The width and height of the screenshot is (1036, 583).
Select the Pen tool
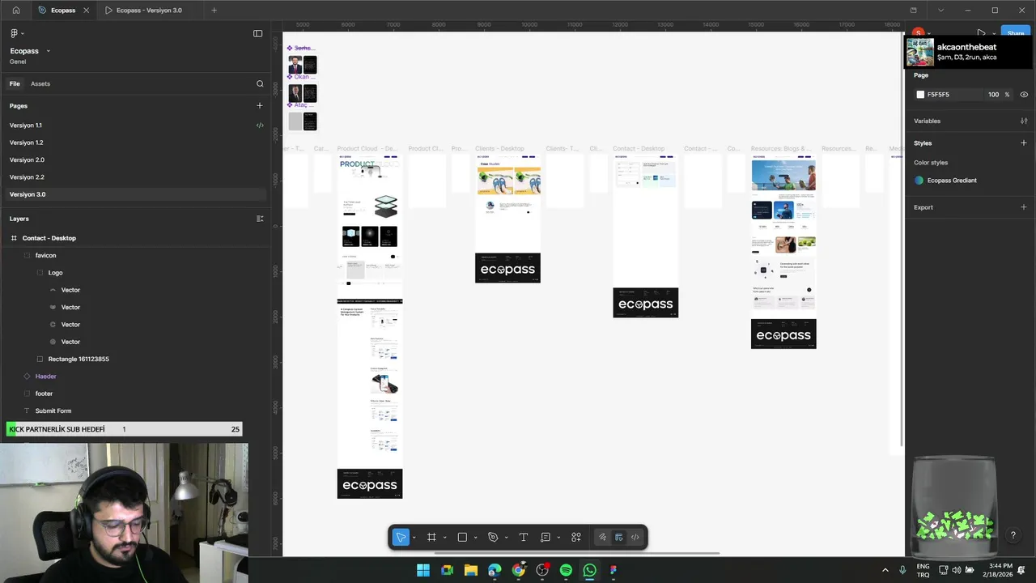point(493,537)
